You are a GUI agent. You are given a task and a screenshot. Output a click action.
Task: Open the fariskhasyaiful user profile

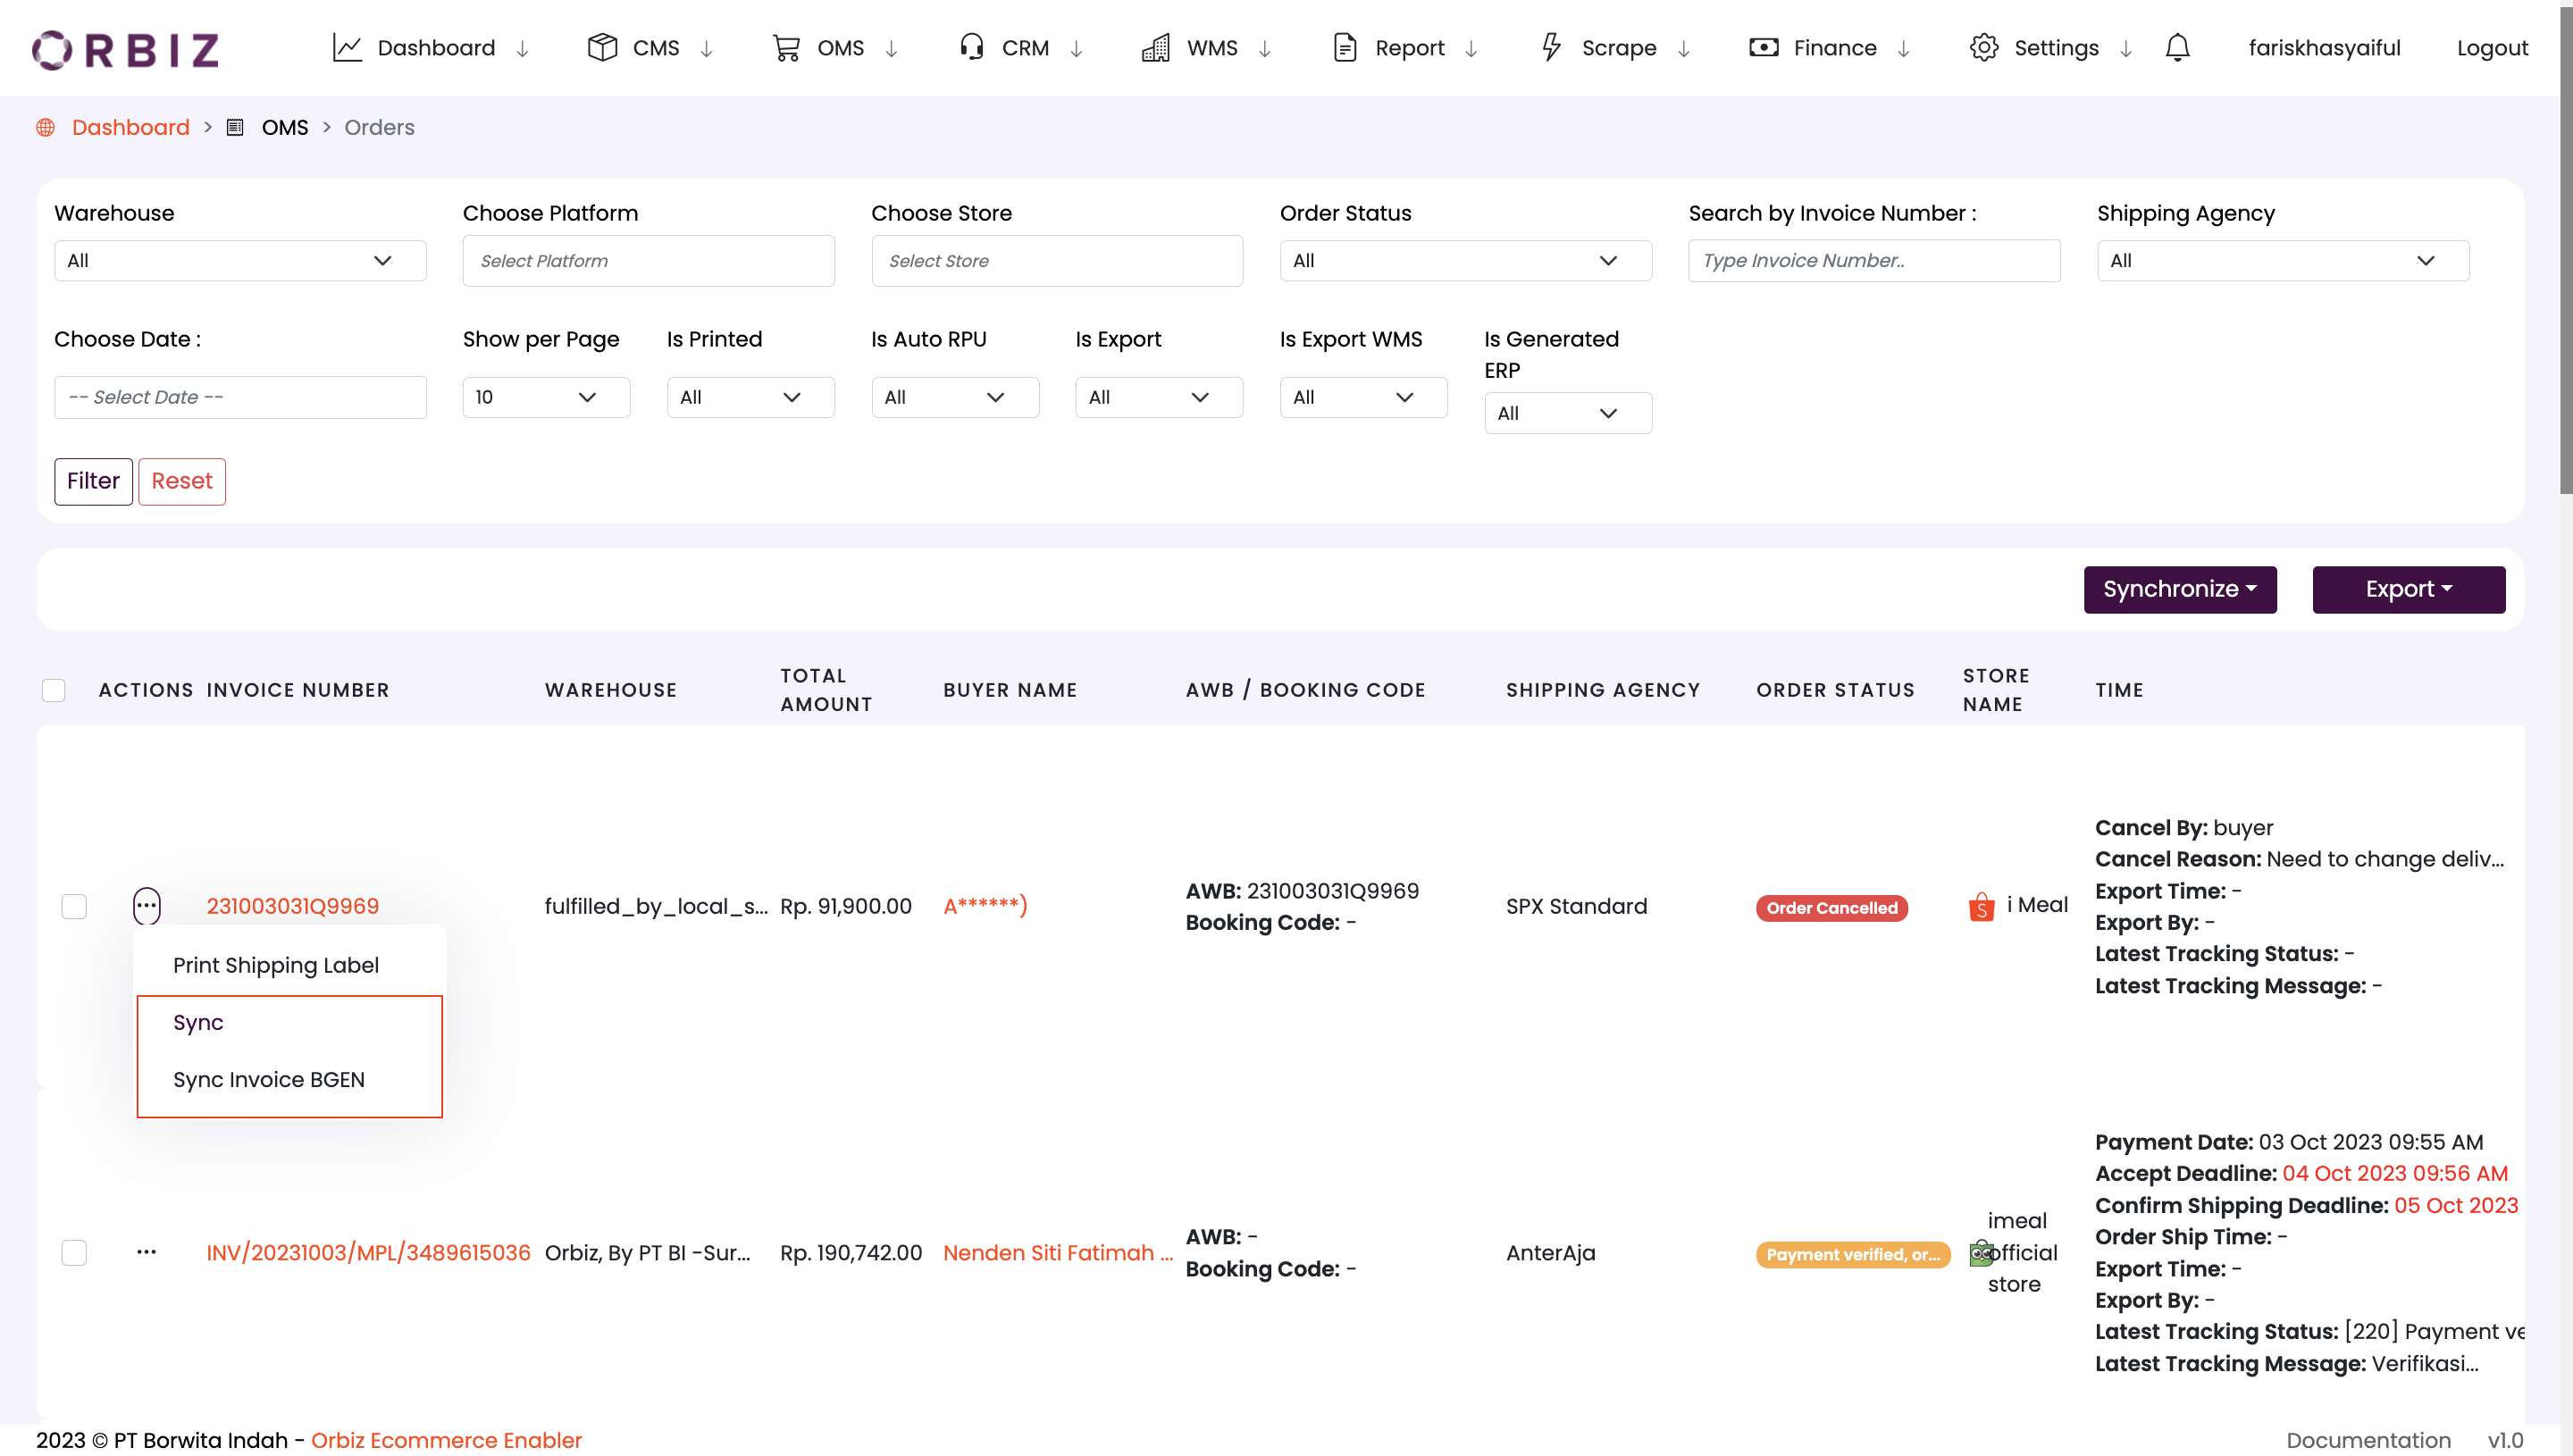tap(2324, 49)
